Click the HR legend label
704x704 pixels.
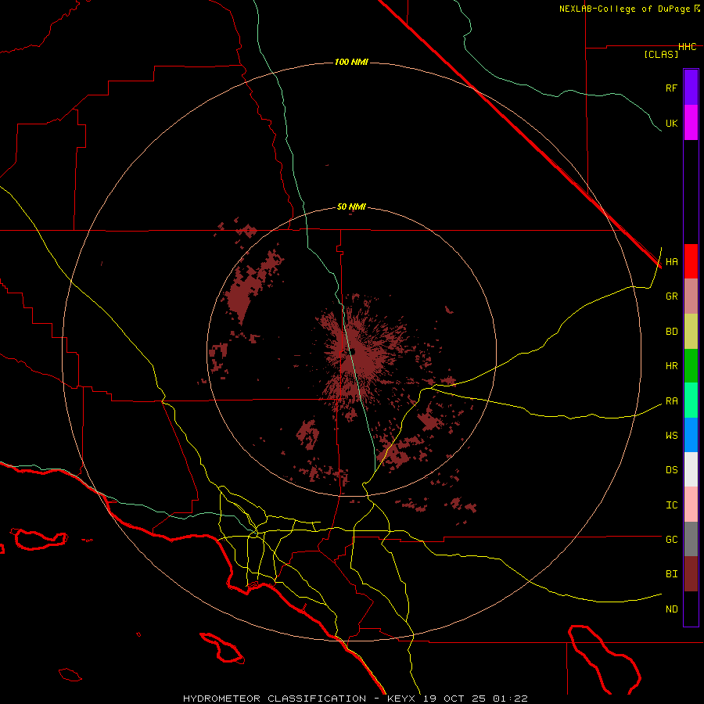point(671,366)
